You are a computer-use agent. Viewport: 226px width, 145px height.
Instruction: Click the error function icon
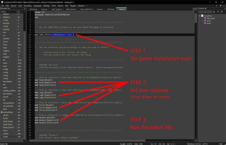[205, 21]
